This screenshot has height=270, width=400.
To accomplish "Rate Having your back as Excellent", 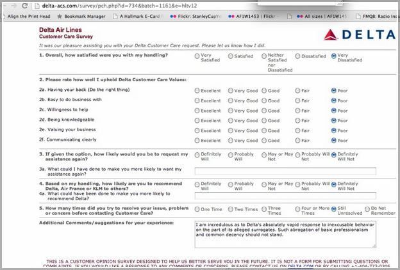I will [197, 90].
